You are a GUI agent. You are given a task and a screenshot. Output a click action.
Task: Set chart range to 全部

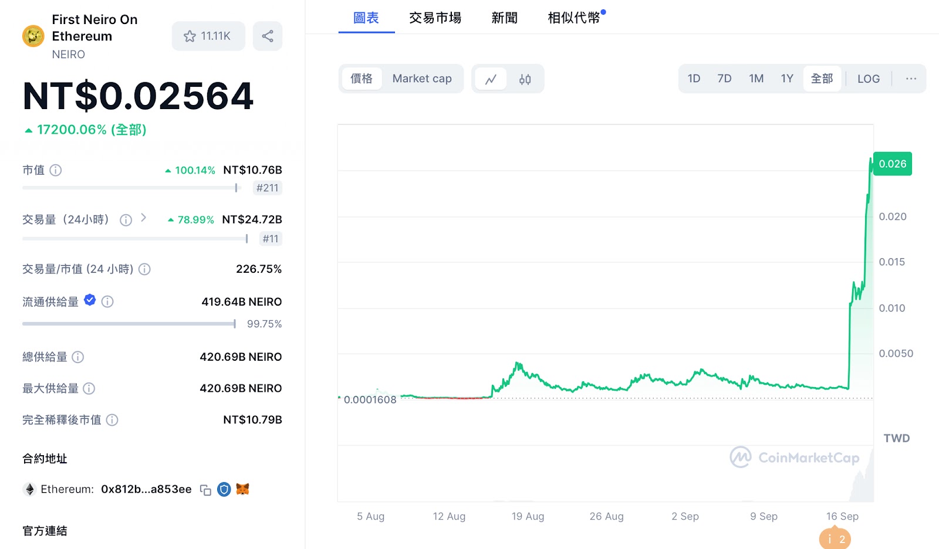pyautogui.click(x=822, y=79)
